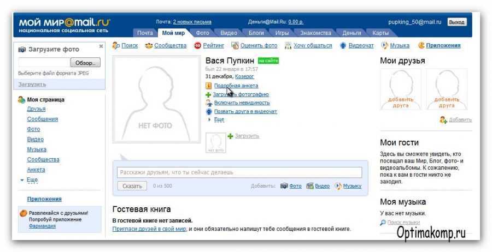Click the Сказать button

[x=132, y=186]
